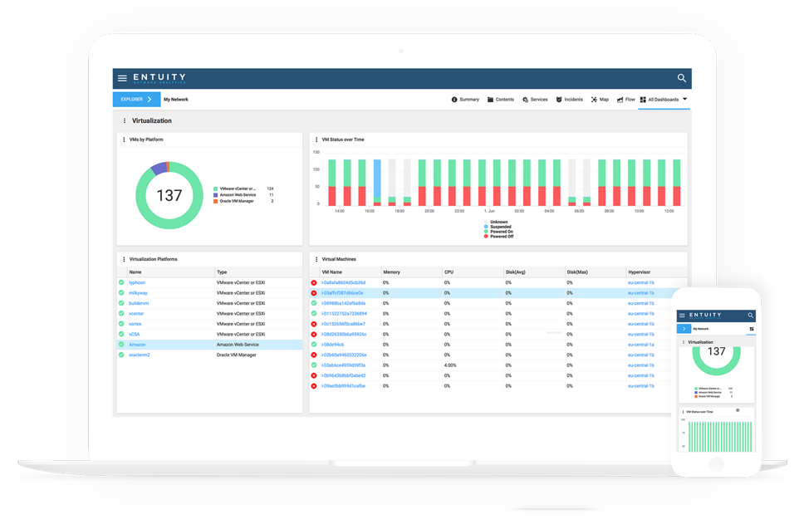Open the vortex platform link
The height and width of the screenshot is (519, 809).
tap(135, 324)
